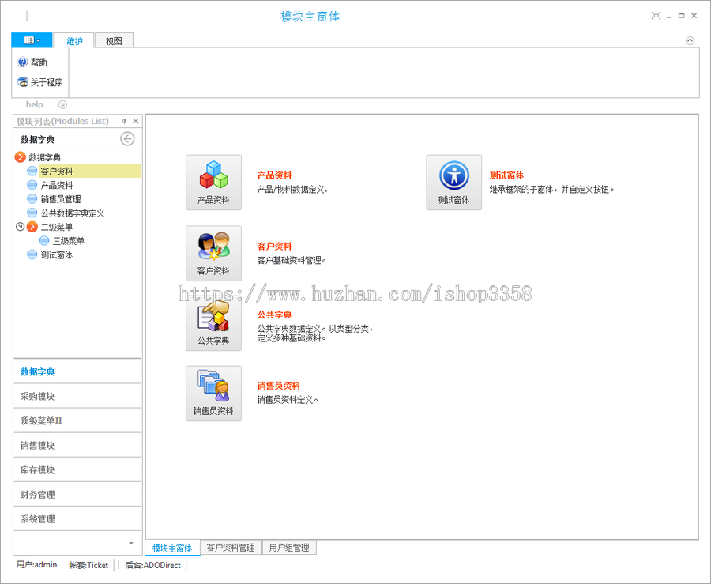The image size is (711, 584).
Task: Collapse the 二级菜单 tree node toggle
Action: 20,226
